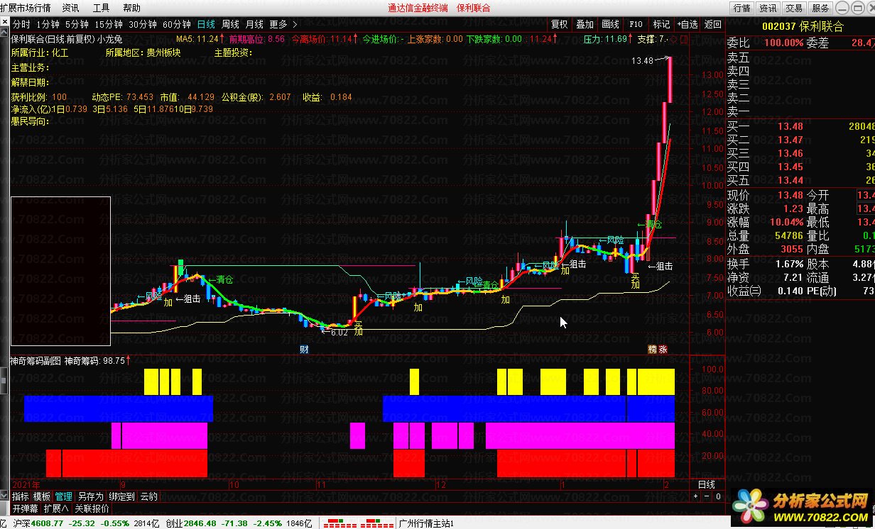Open the 管理 manage tab
This screenshot has width=875, height=529.
pos(64,496)
